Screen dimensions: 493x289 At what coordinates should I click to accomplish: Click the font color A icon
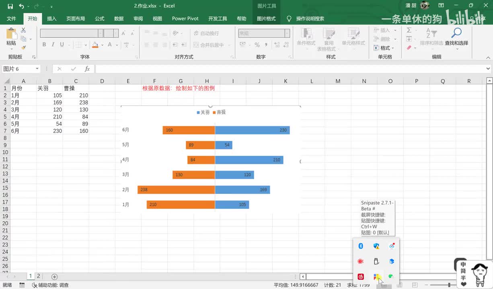[x=109, y=45]
